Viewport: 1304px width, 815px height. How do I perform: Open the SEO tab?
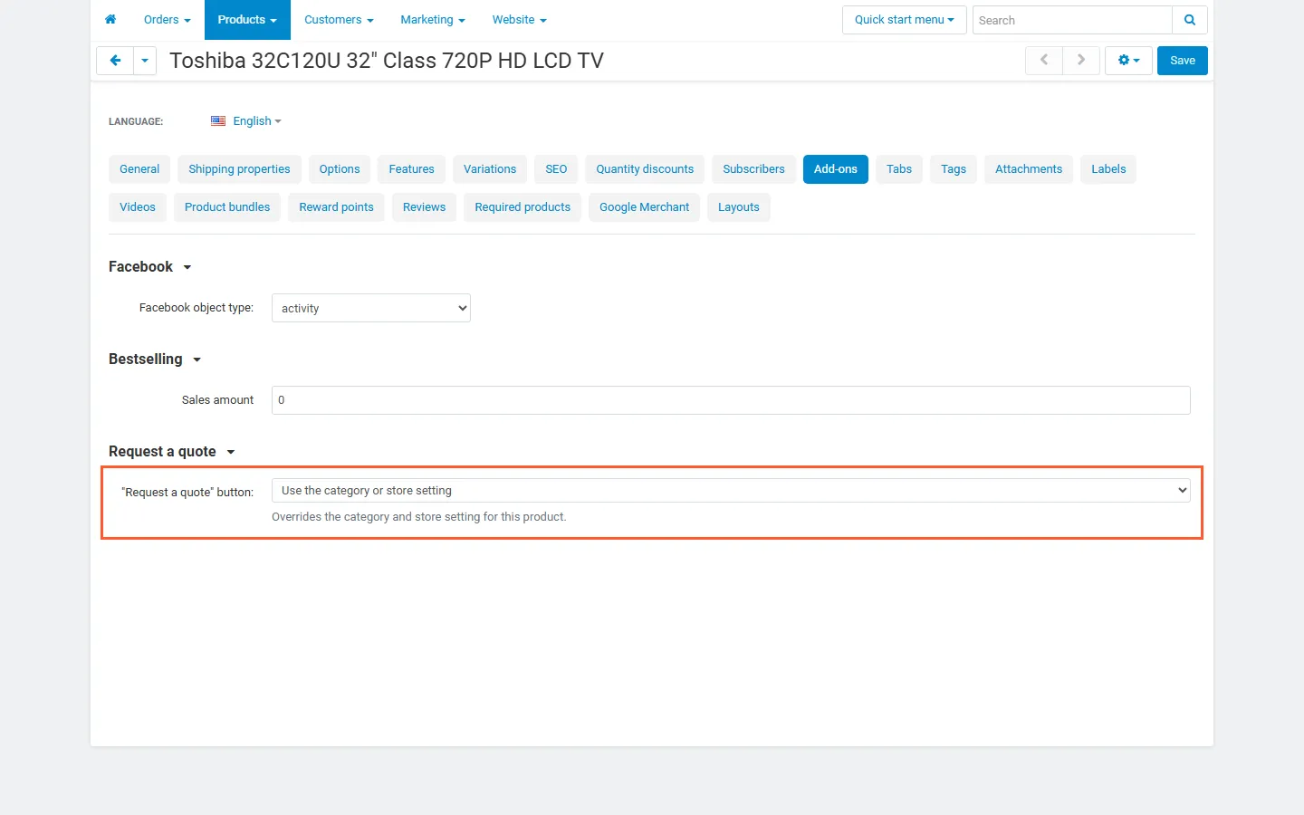(x=556, y=169)
